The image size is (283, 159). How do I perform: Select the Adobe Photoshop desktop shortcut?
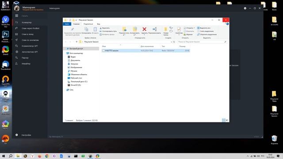[6, 37]
